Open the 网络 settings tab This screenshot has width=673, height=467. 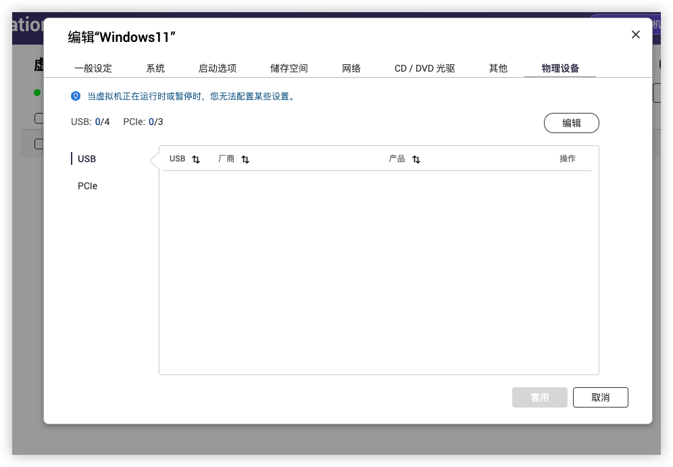(x=351, y=68)
